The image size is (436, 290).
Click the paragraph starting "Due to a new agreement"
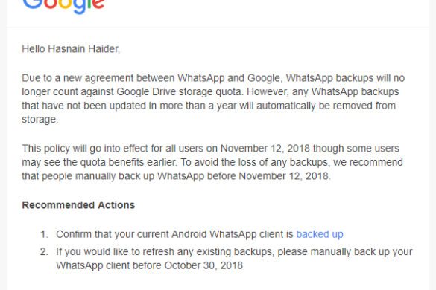(213, 98)
